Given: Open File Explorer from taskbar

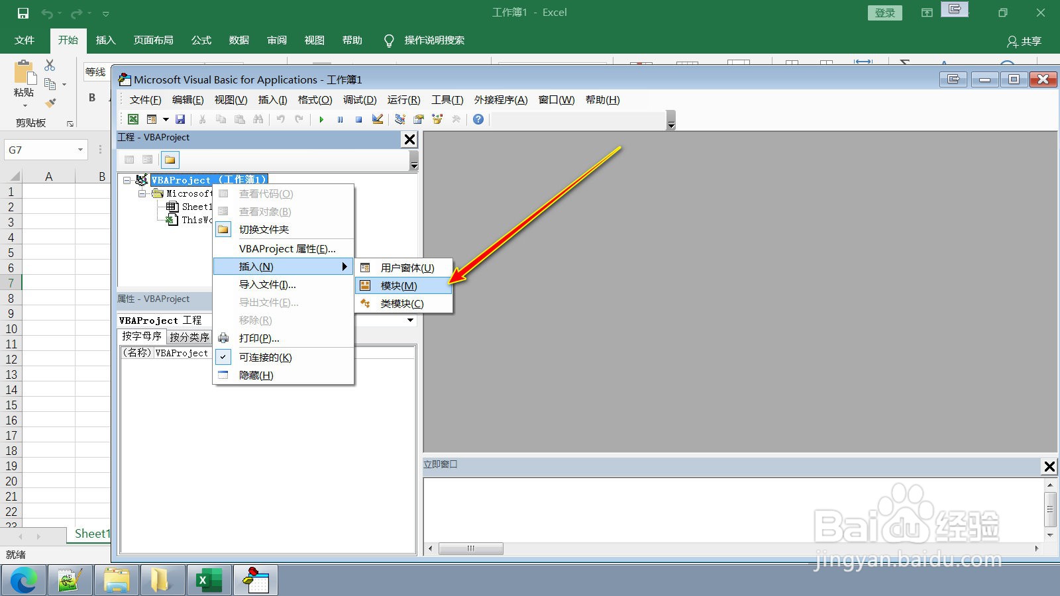Looking at the screenshot, I should (117, 581).
